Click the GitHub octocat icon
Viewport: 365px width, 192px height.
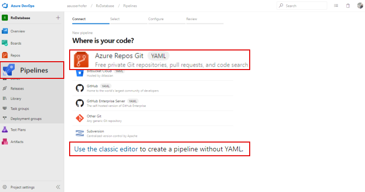click(x=80, y=88)
